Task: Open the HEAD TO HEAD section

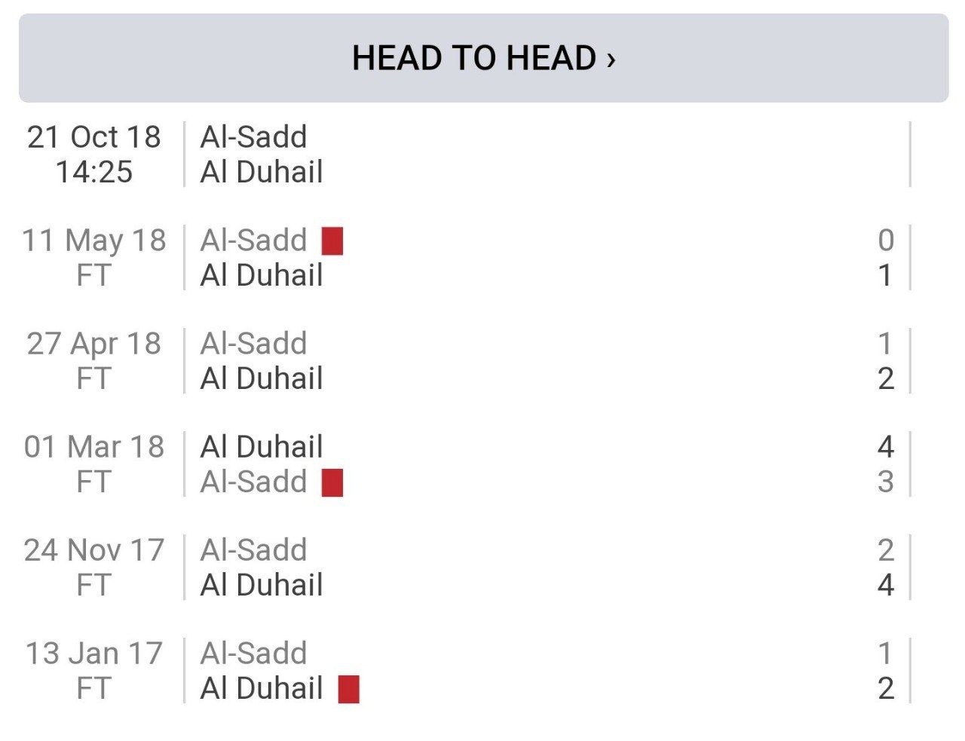Action: [483, 58]
